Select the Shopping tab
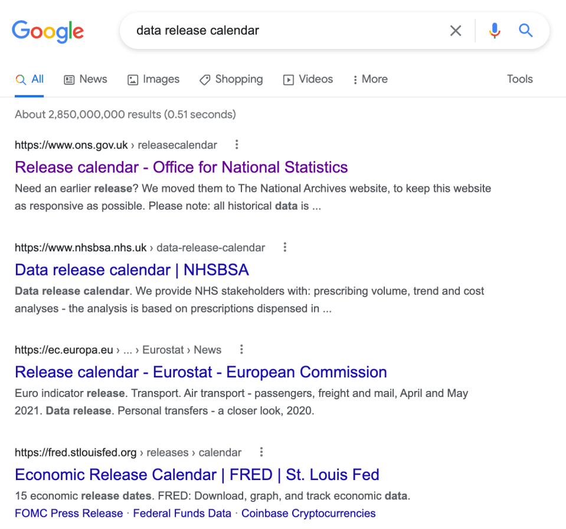The width and height of the screenshot is (566, 529). click(231, 80)
